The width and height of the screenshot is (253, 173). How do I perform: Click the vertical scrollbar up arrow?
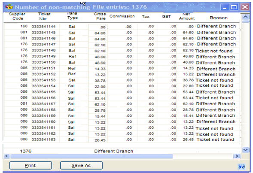245,17
